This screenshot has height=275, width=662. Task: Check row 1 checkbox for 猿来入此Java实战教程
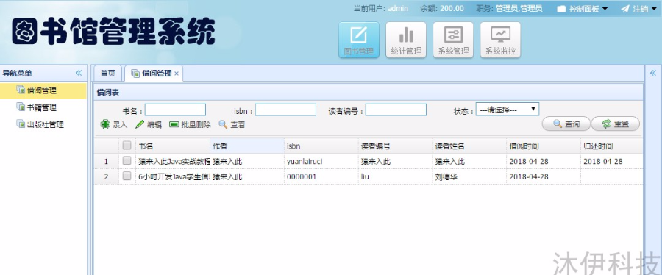127,161
